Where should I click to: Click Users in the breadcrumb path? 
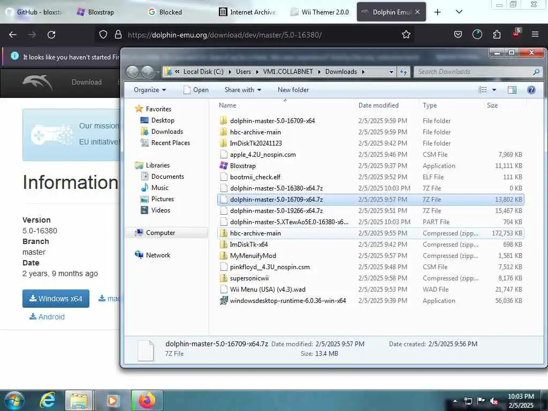[x=243, y=72]
